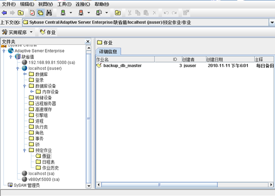
Task: Sort by 创建者 column header
Action: pos(194,60)
